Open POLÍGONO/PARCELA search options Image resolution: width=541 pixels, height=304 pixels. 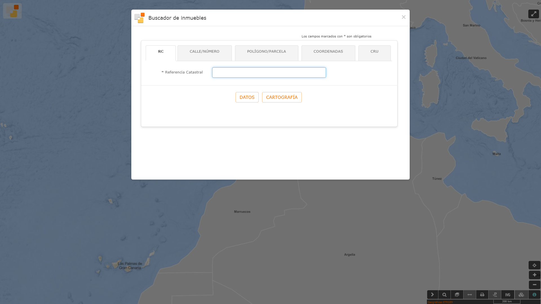click(x=266, y=51)
